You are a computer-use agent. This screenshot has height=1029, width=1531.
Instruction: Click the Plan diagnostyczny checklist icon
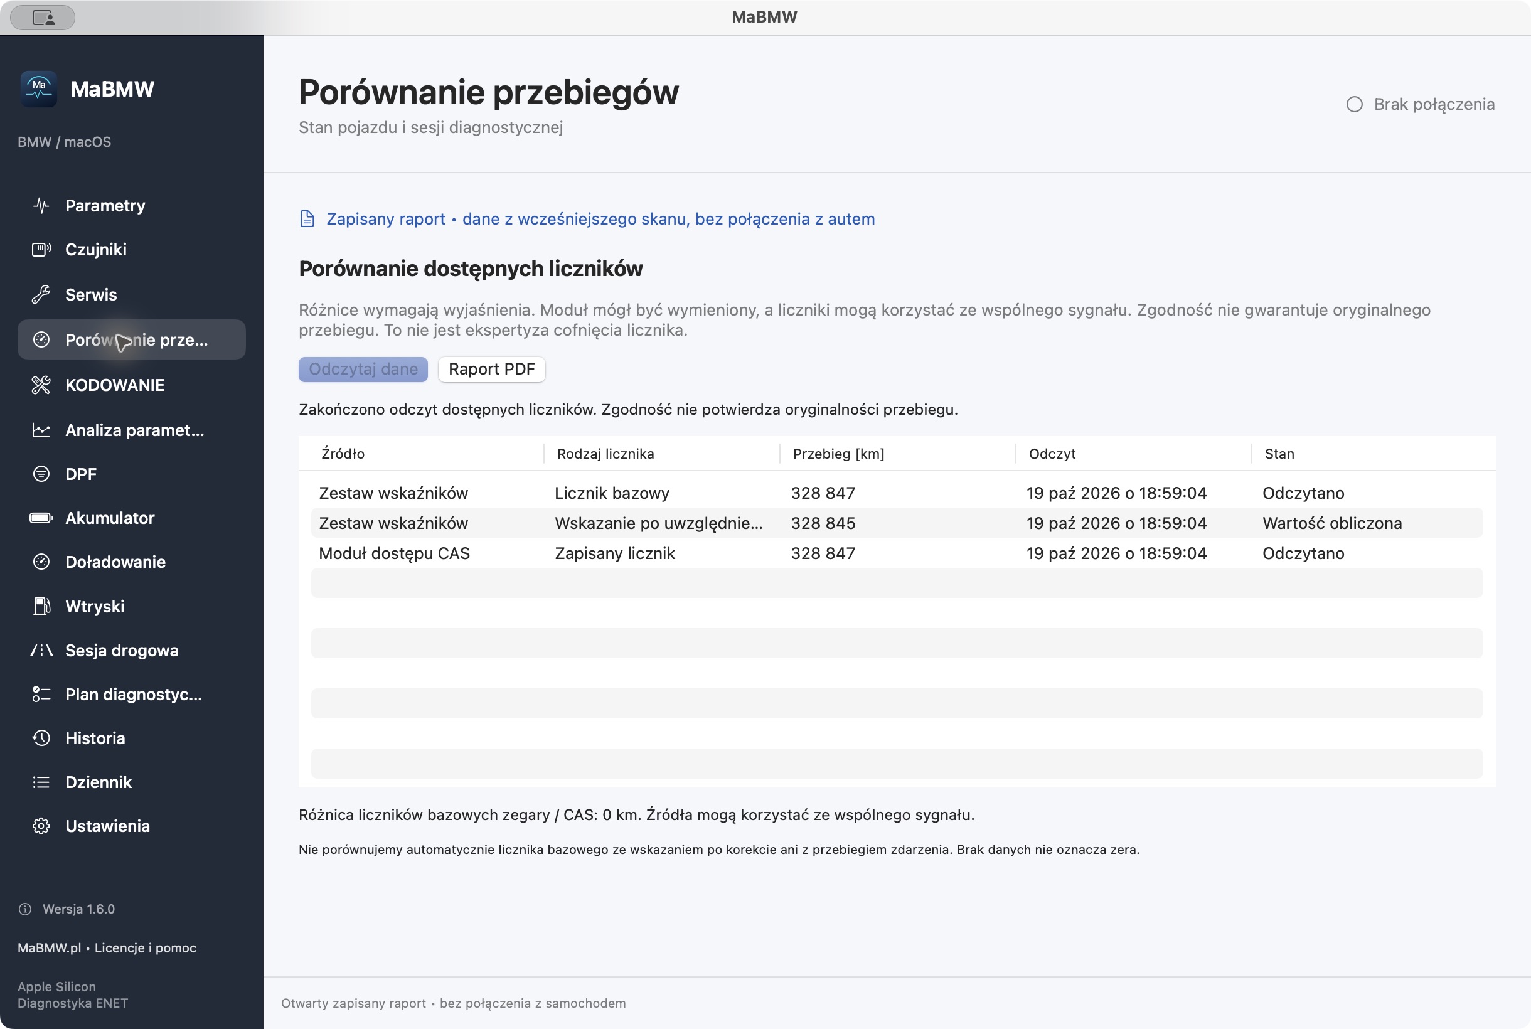41,694
